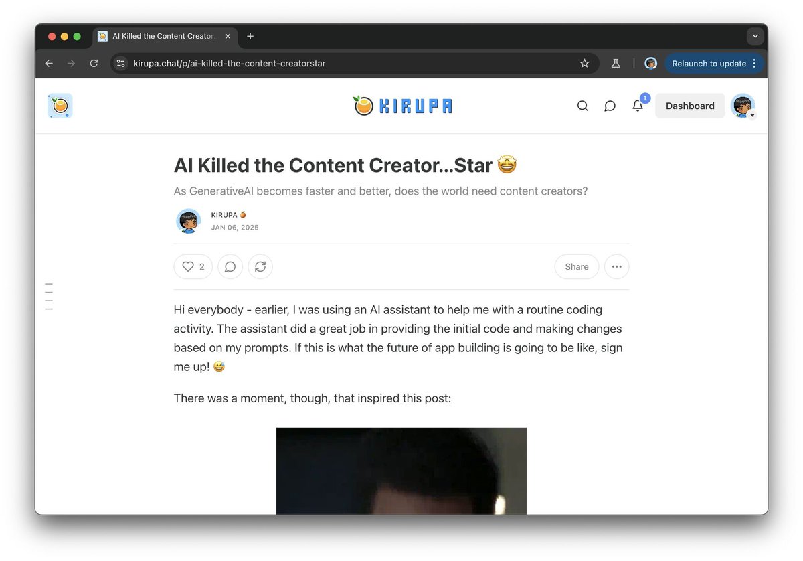Open the KIRUPA logo home link

[402, 106]
